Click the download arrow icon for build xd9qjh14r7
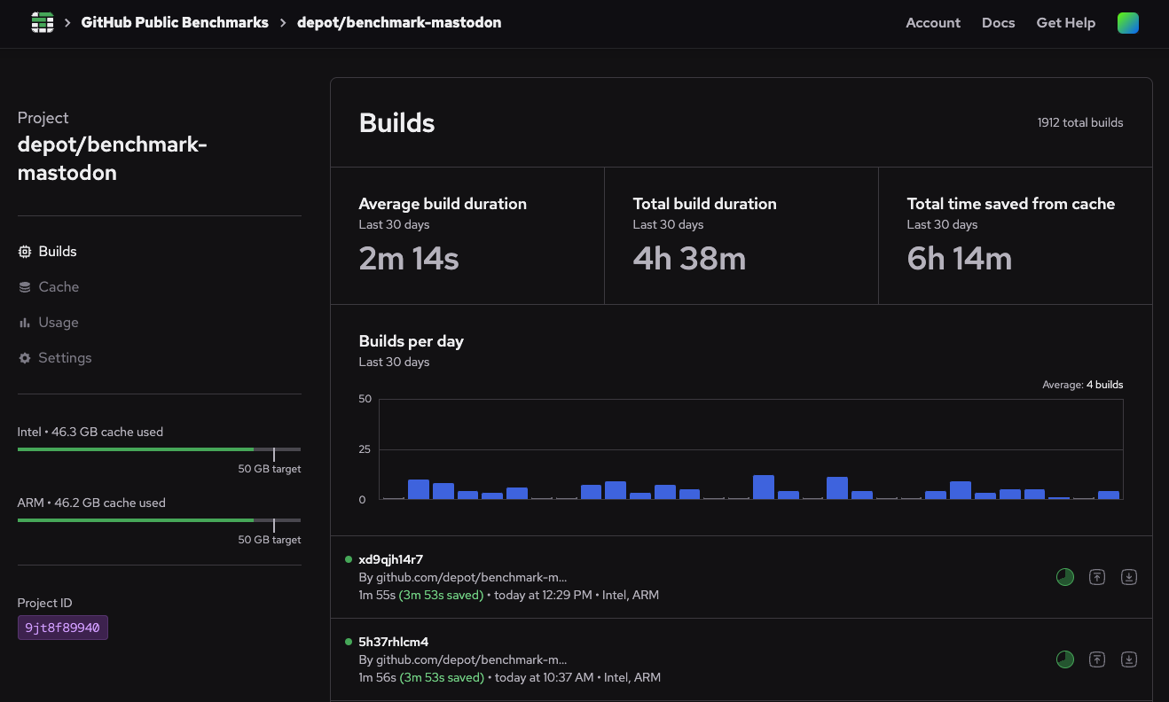1169x702 pixels. (x=1129, y=577)
